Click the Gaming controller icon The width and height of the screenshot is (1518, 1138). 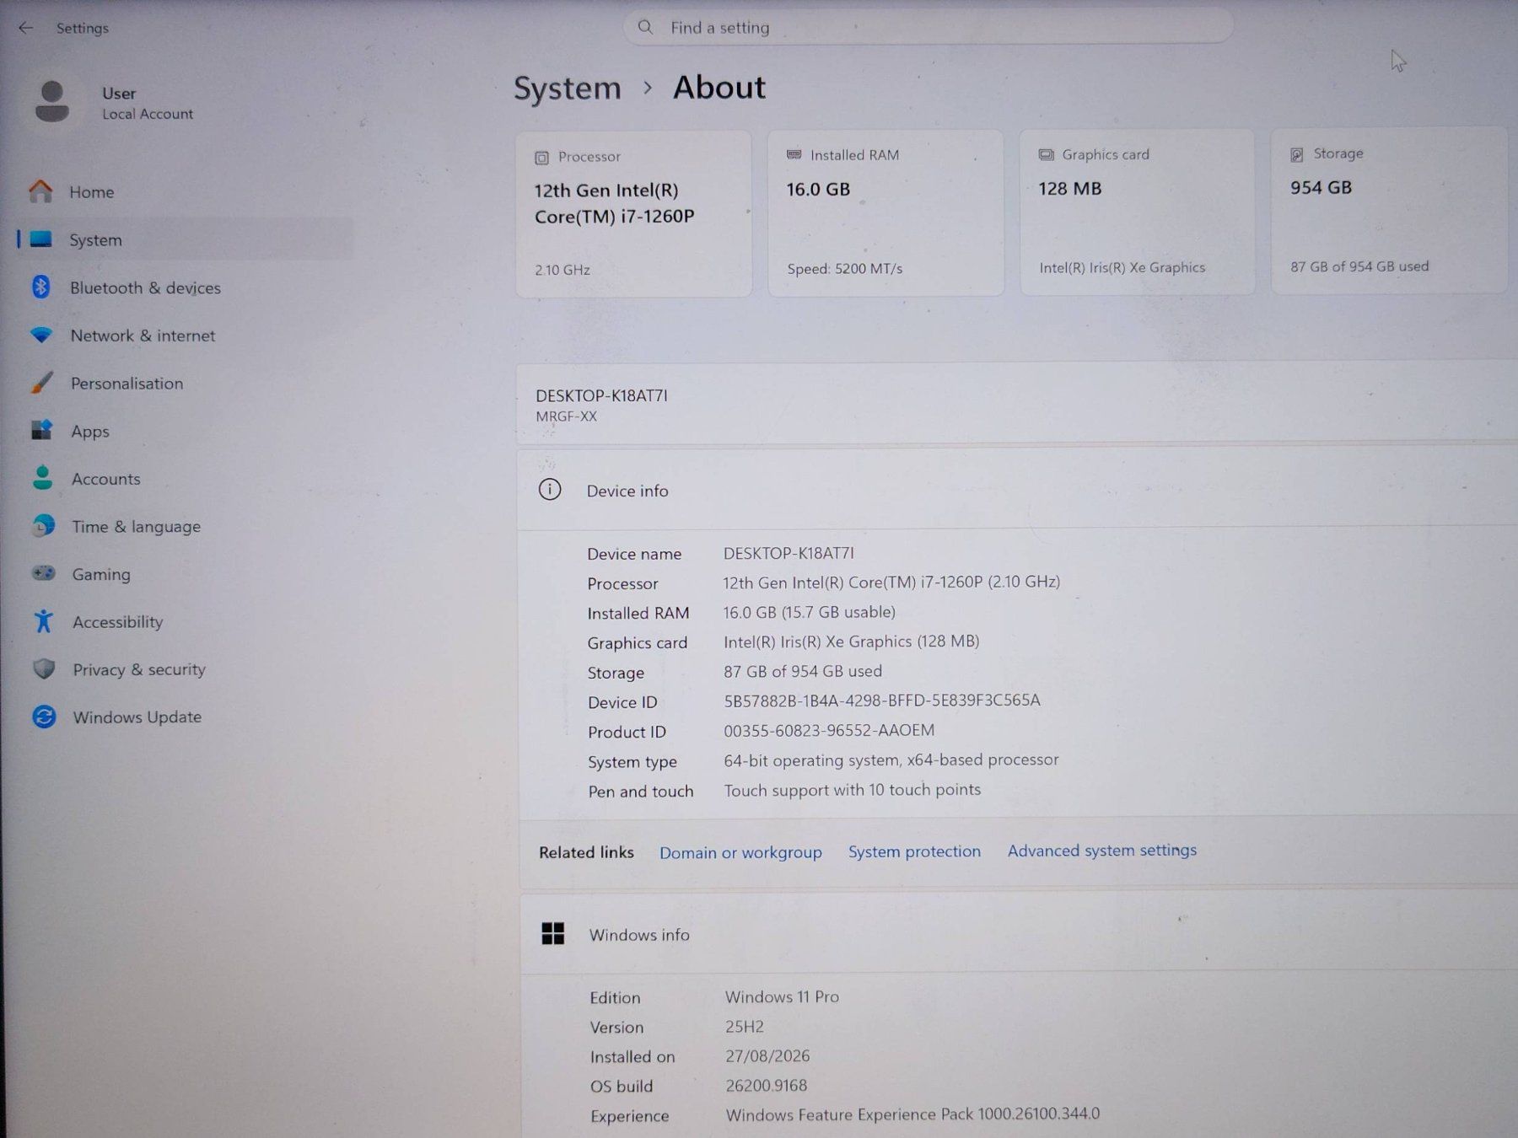(44, 573)
